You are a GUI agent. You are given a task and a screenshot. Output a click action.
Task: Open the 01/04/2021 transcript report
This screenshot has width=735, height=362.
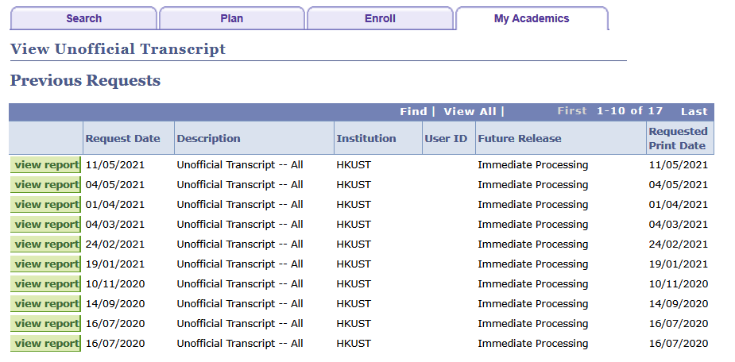(45, 205)
